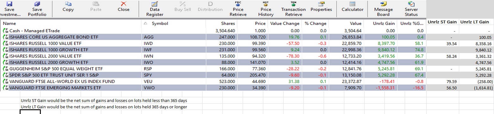Click the investment icon beside Cash - Managed ETrade

[x=6, y=31]
